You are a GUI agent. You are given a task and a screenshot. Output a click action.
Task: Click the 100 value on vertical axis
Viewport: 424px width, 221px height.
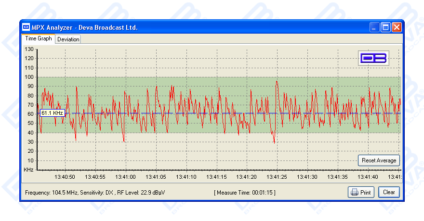point(29,77)
